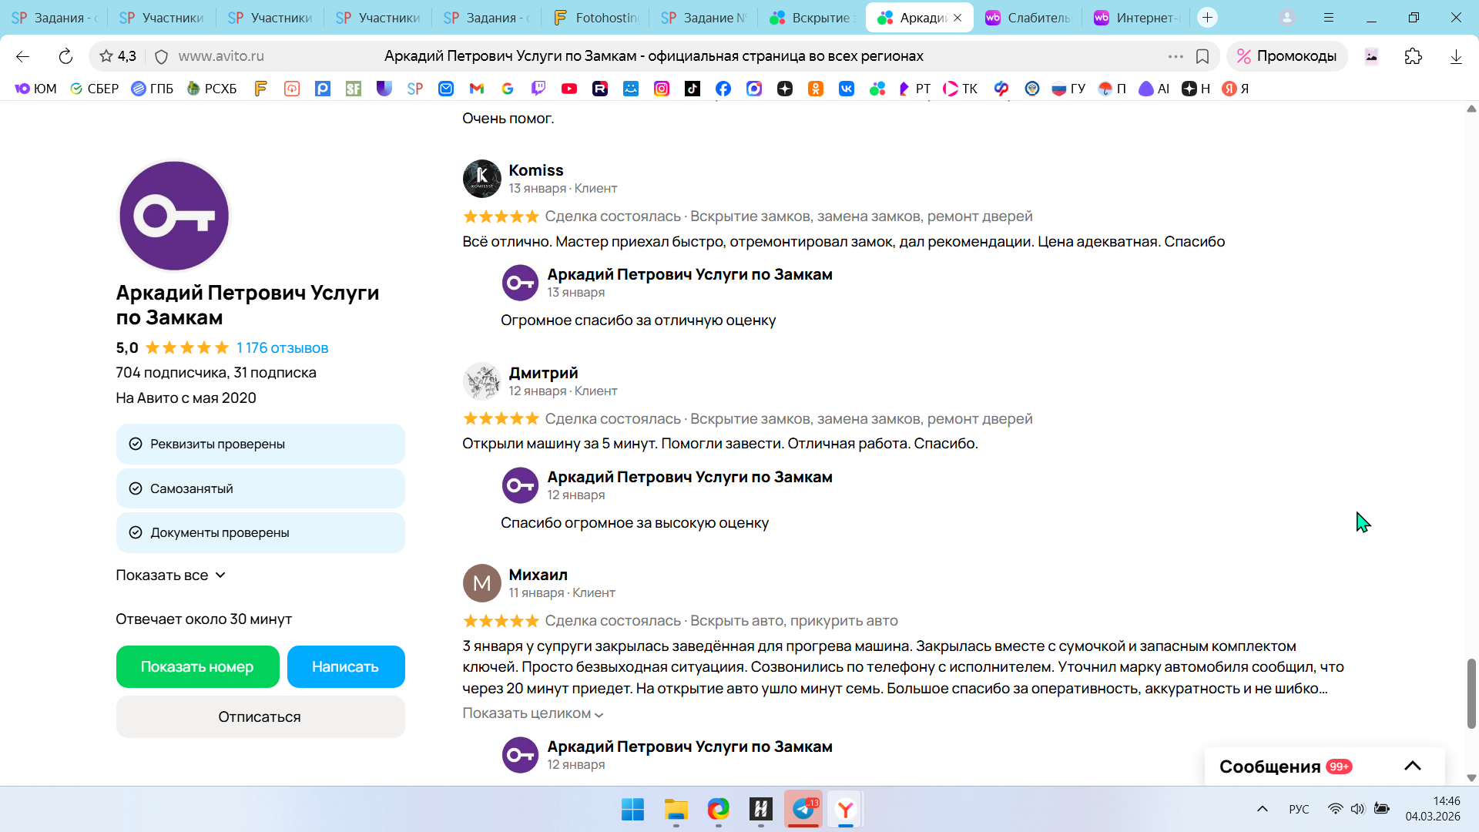Click the purple key profile avatar
The width and height of the screenshot is (1479, 832).
174,216
